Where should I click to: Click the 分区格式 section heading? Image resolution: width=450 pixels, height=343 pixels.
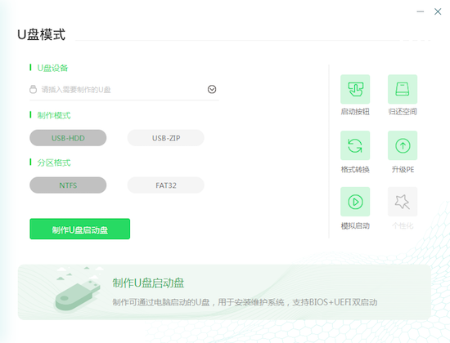pos(54,163)
